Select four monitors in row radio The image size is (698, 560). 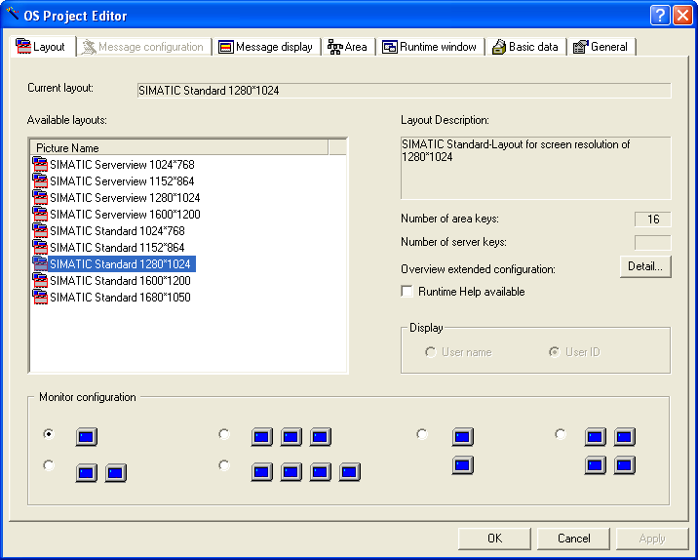point(224,465)
